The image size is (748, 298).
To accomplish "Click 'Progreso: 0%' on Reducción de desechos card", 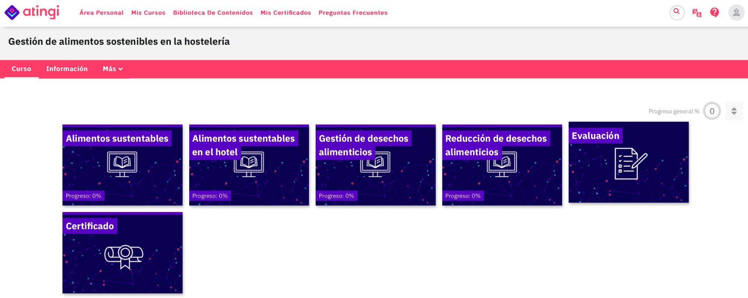I will [463, 196].
